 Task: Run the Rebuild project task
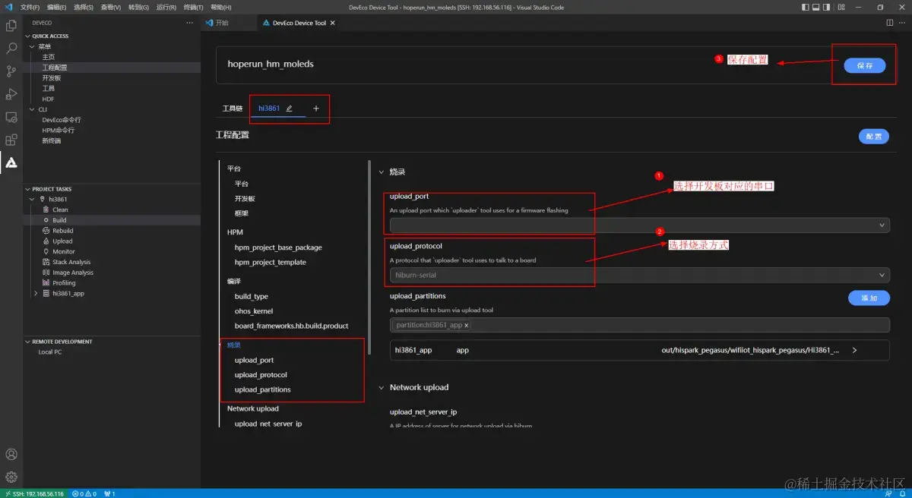click(63, 231)
